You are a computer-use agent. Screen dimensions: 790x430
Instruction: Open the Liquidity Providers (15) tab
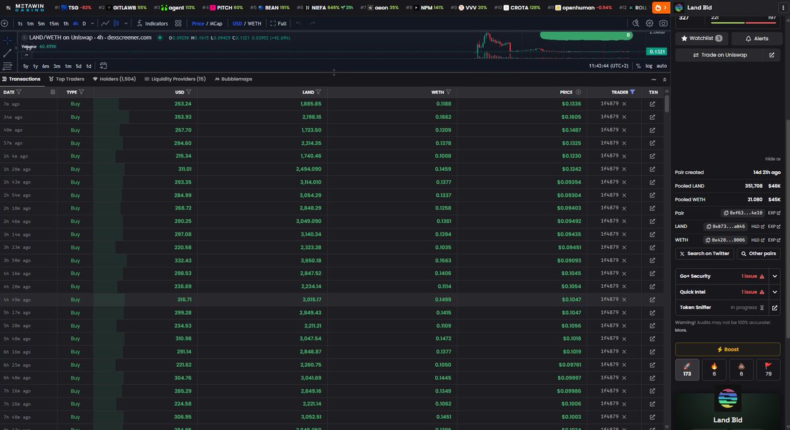point(175,79)
